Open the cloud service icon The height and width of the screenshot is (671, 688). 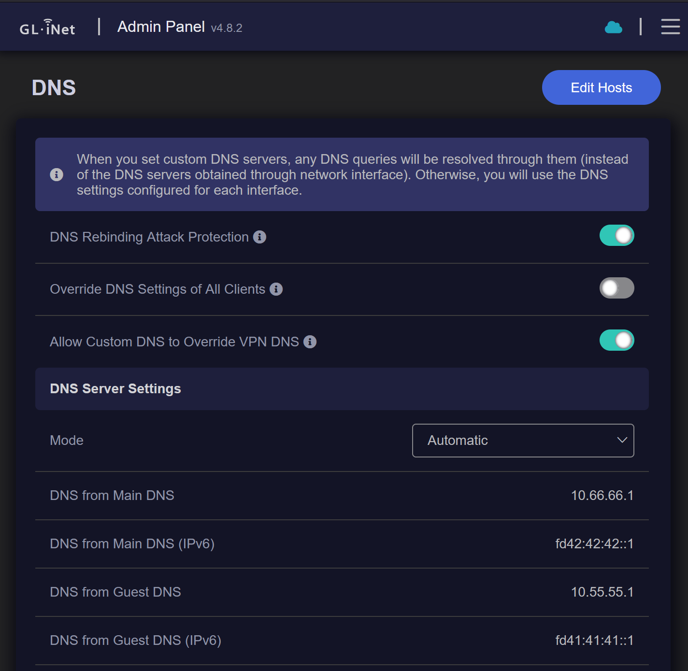pos(613,28)
